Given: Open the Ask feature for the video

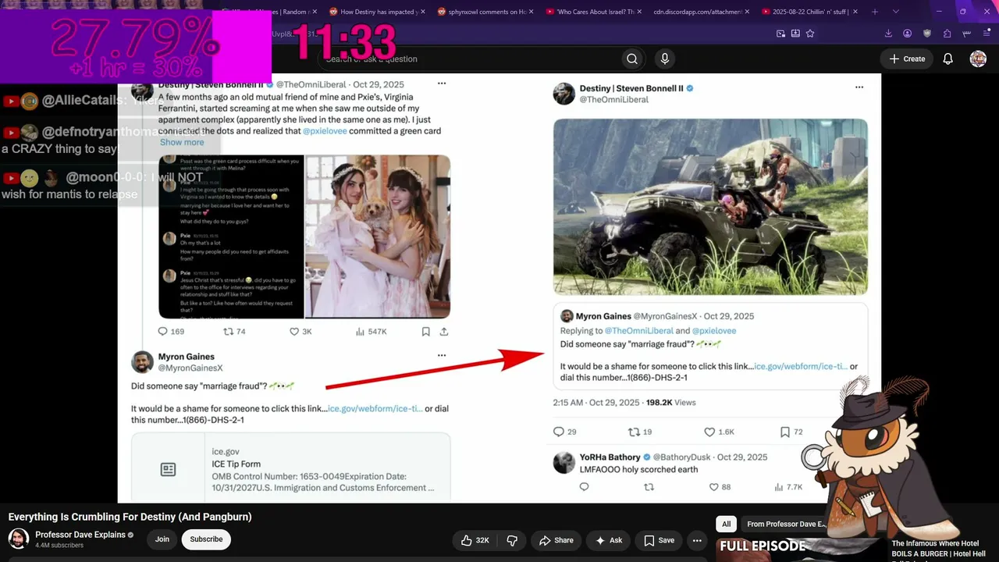Looking at the screenshot, I should pyautogui.click(x=609, y=540).
